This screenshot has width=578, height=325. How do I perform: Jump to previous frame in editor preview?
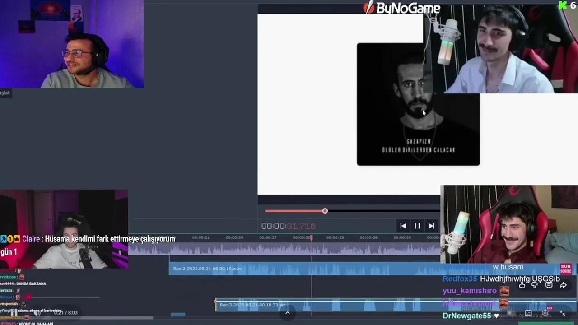pyautogui.click(x=403, y=226)
